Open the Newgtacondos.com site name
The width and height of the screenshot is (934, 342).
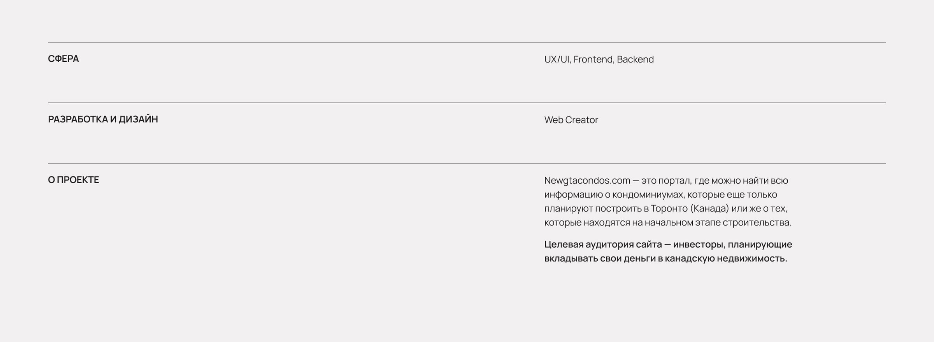587,181
